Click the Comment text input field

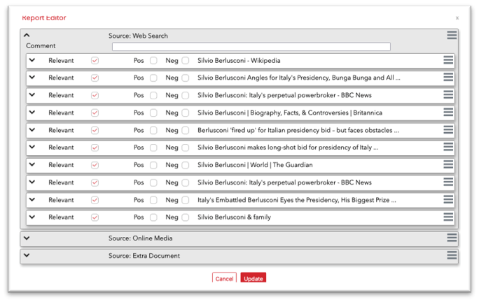coord(251,47)
